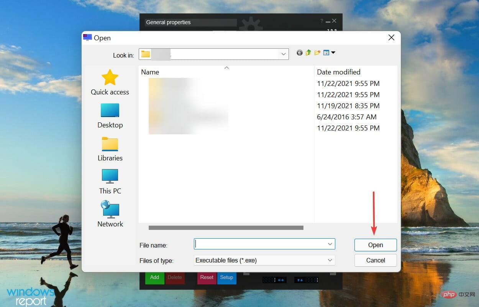
Task: Select the Date modified column header
Action: [x=339, y=72]
